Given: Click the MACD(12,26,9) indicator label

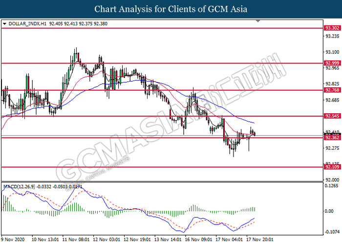Looking at the screenshot, I should pyautogui.click(x=19, y=187).
